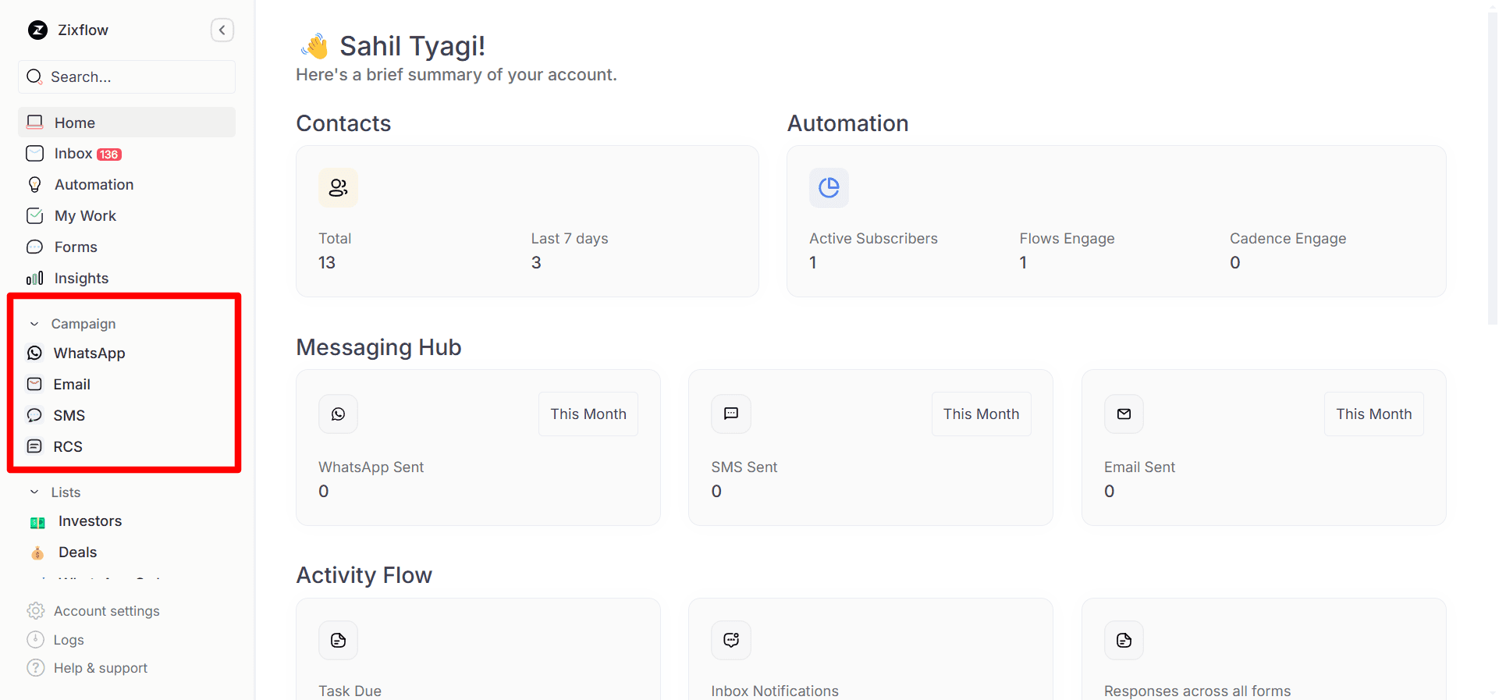Click the Search field in the sidebar
Screen dimensions: 1499x700
pos(126,76)
